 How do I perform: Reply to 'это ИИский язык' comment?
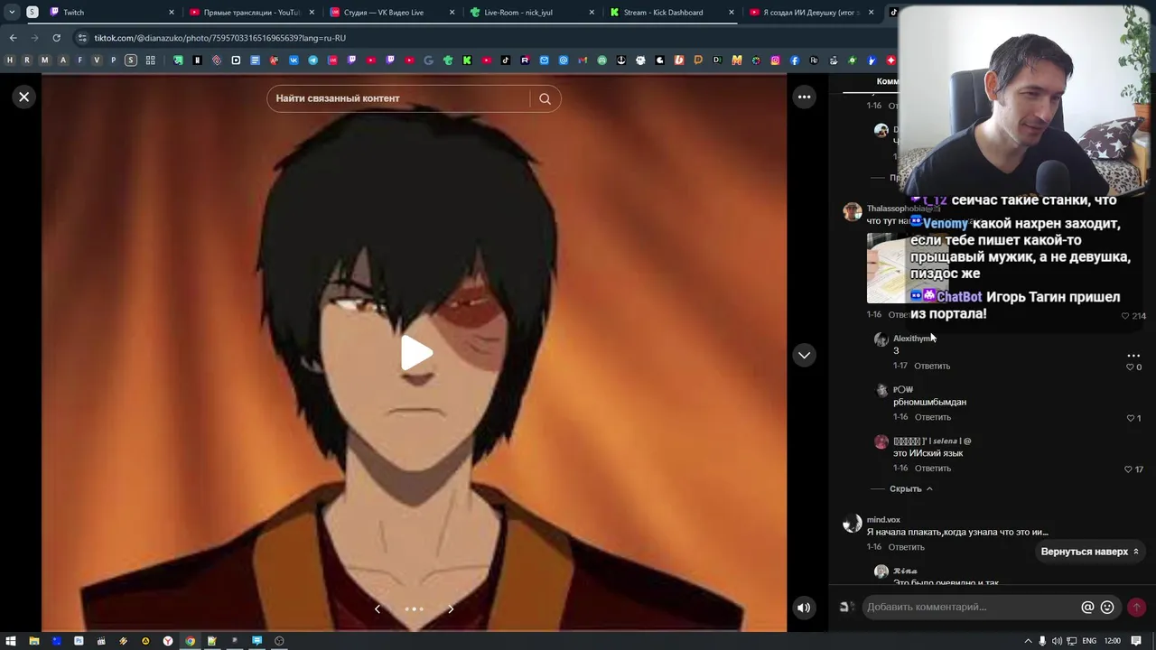pos(933,469)
